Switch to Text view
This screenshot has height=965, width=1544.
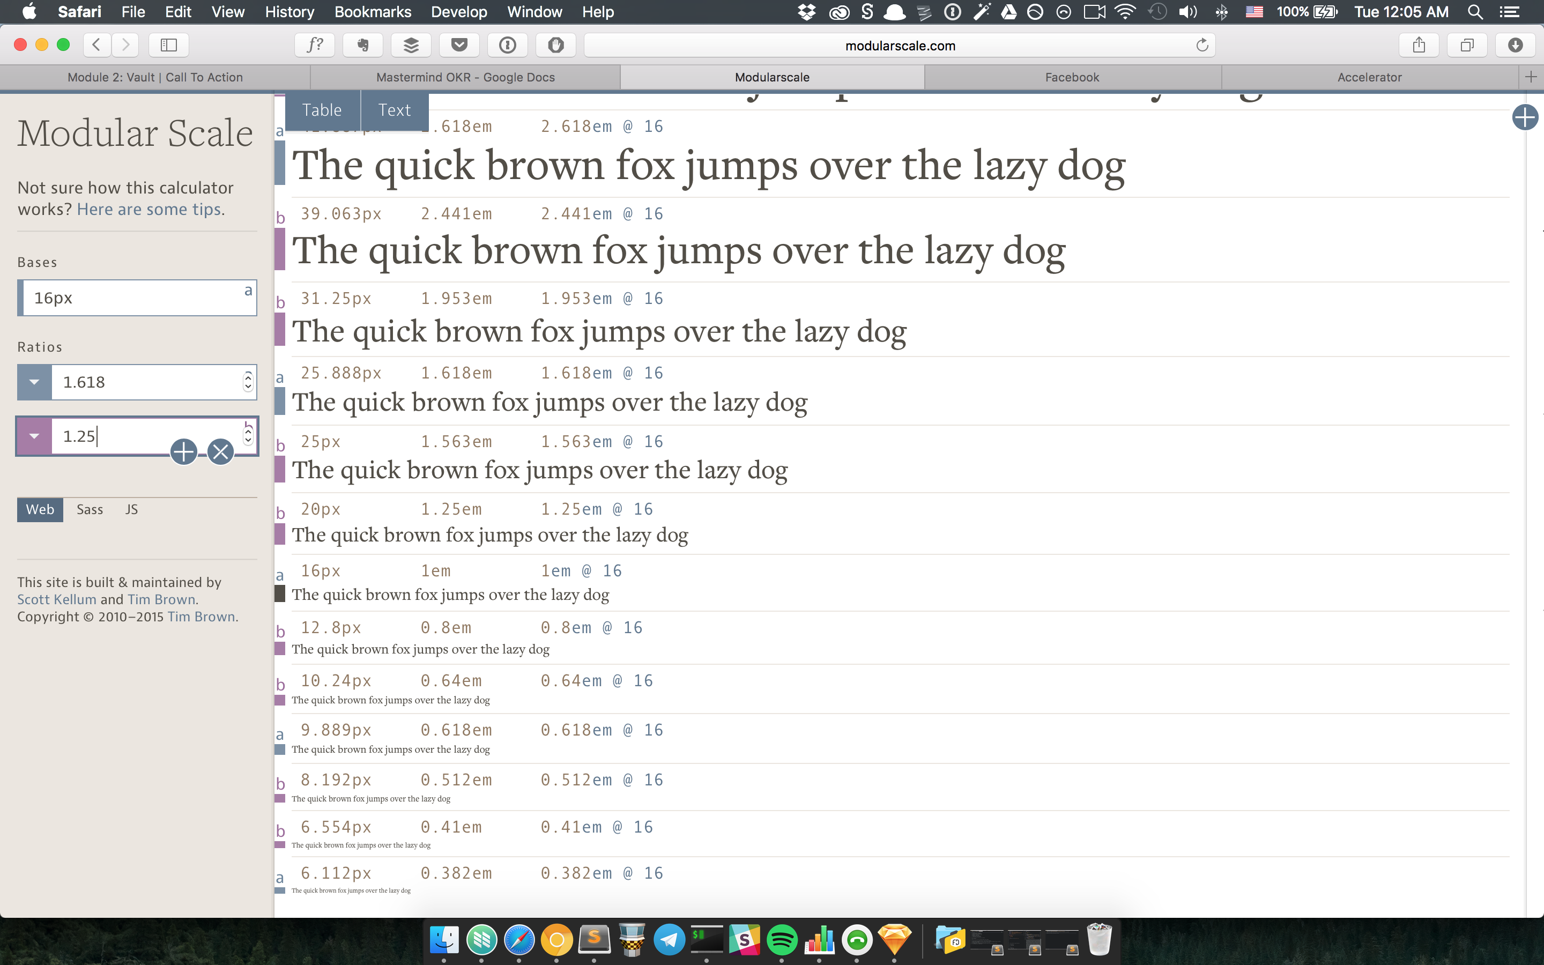394,110
